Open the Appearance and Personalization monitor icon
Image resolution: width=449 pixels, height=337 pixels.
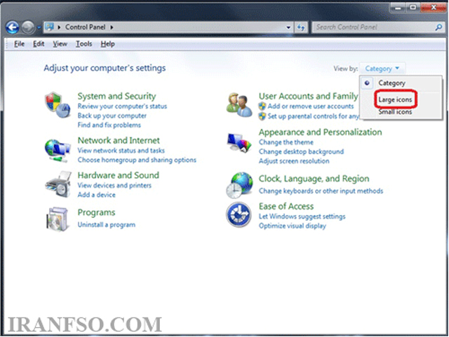(x=239, y=143)
